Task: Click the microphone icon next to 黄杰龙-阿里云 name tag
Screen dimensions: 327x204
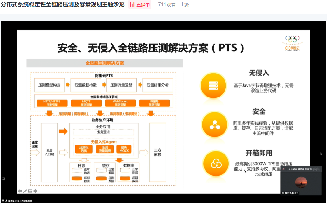Action: pos(283,193)
